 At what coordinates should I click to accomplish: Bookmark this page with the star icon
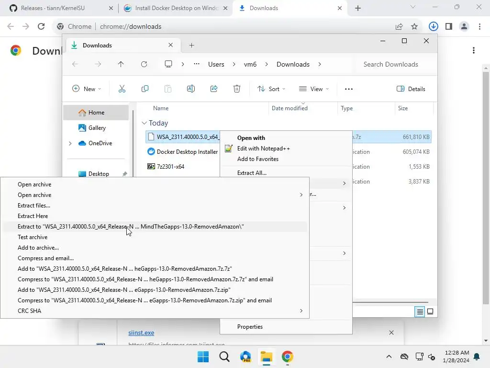click(414, 26)
